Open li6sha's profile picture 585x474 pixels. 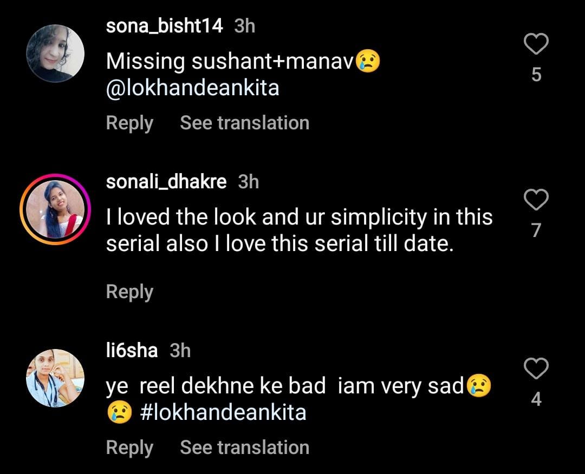(55, 378)
